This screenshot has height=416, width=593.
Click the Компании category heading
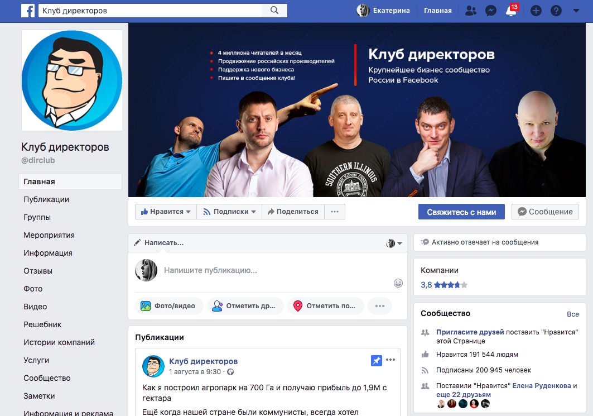pyautogui.click(x=440, y=270)
